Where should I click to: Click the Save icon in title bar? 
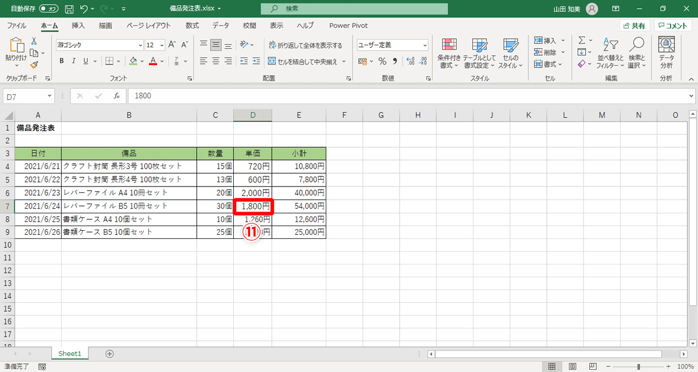69,9
